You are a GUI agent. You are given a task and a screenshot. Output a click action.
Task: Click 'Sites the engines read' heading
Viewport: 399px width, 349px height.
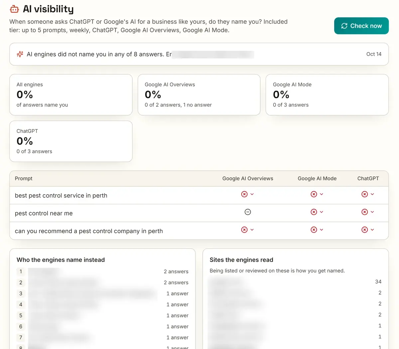pos(241,260)
